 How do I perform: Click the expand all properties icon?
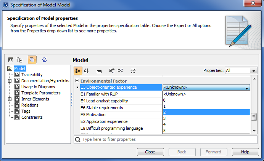(112, 70)
